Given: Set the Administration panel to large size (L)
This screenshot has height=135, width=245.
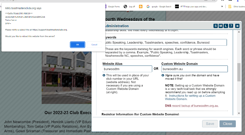Looking at the screenshot, I should tap(226, 26).
